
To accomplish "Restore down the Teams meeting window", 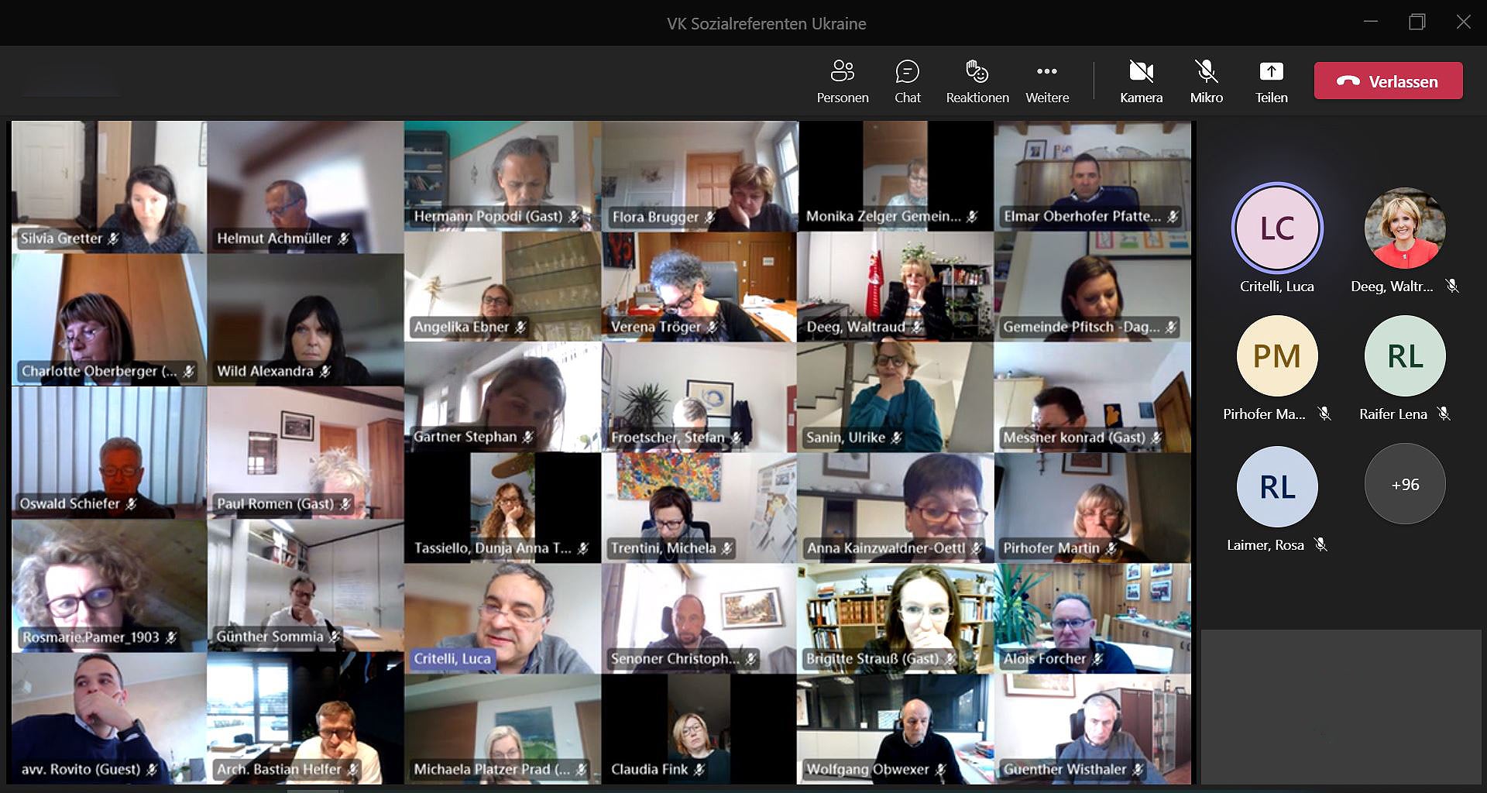I will tap(1417, 22).
